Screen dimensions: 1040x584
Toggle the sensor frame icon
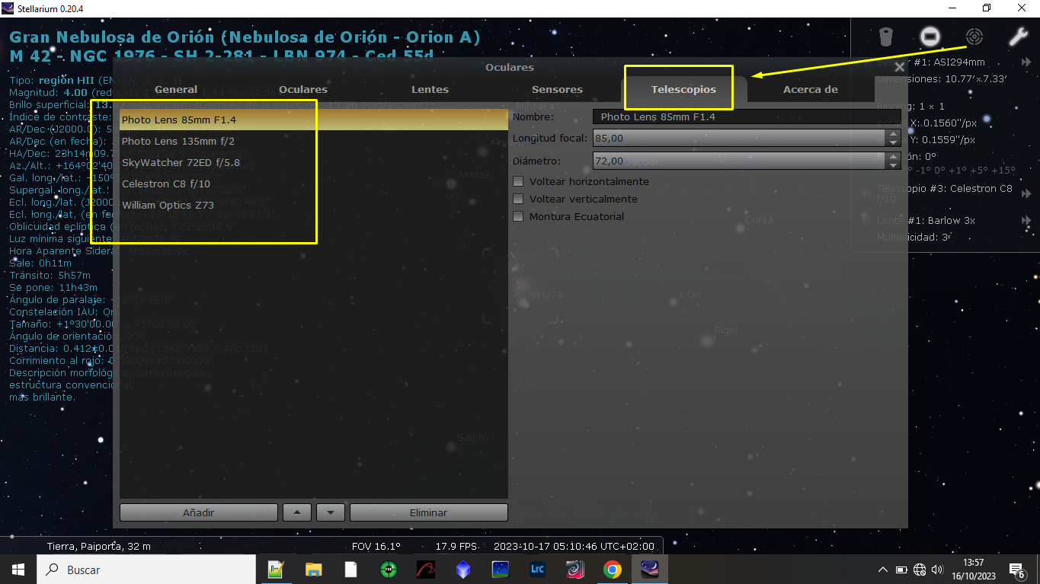(930, 37)
